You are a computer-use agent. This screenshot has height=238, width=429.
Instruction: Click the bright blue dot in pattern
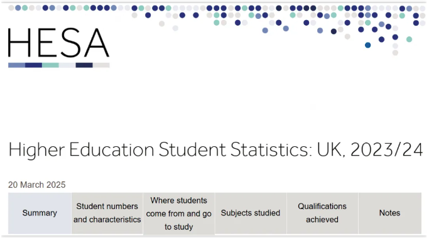tap(367, 45)
